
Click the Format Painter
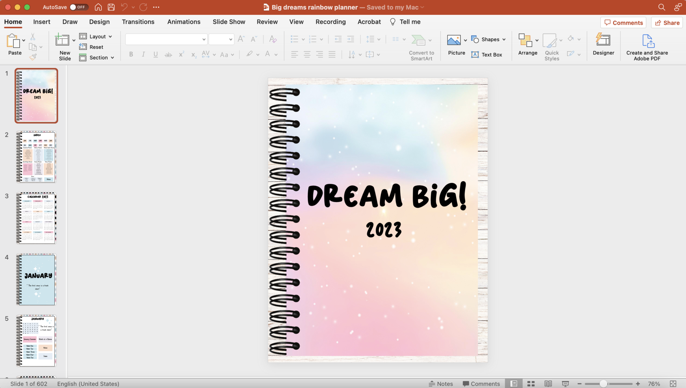coord(33,57)
